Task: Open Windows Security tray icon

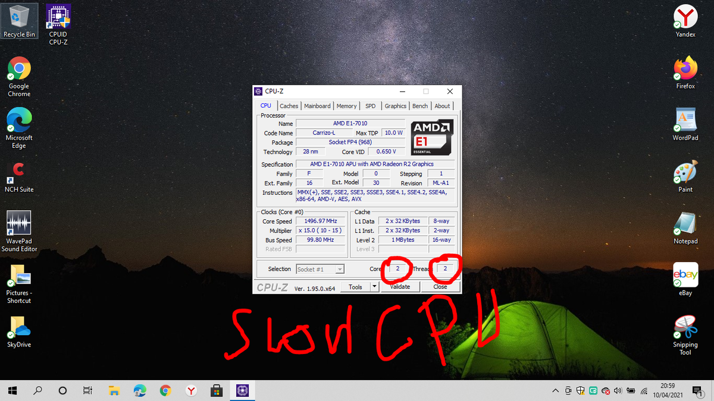Action: pyautogui.click(x=581, y=390)
